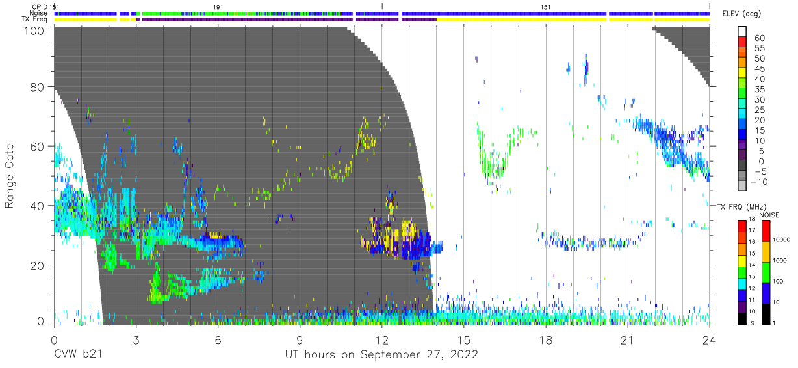Image resolution: width=798 pixels, height=368 pixels.
Task: Click the 'TX Freq' row label
Action: coord(34,19)
